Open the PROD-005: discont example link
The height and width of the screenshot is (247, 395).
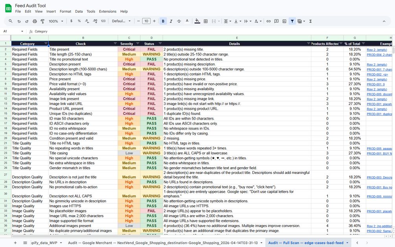(x=379, y=94)
